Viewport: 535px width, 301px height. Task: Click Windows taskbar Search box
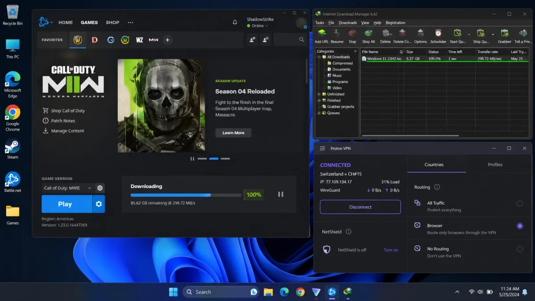221,292
